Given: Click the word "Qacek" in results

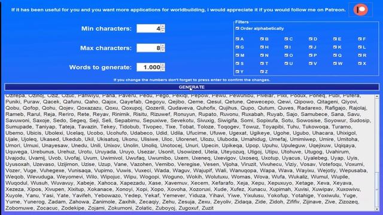Looking at the screenshot, I should click(x=51, y=102).
